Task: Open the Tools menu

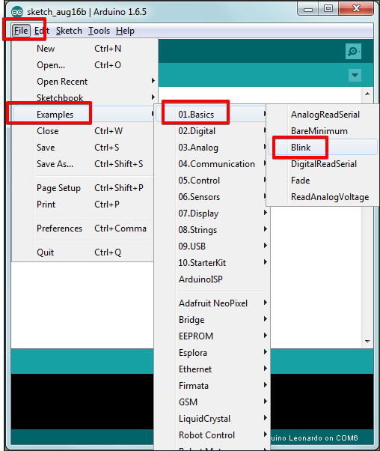Action: [x=99, y=31]
